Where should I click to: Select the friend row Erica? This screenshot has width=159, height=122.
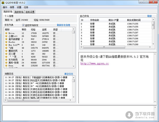(38, 33)
